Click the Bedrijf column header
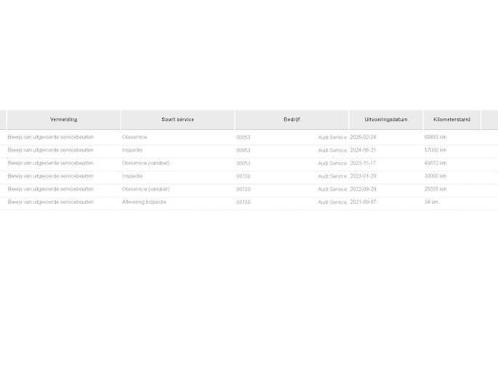 (292, 119)
